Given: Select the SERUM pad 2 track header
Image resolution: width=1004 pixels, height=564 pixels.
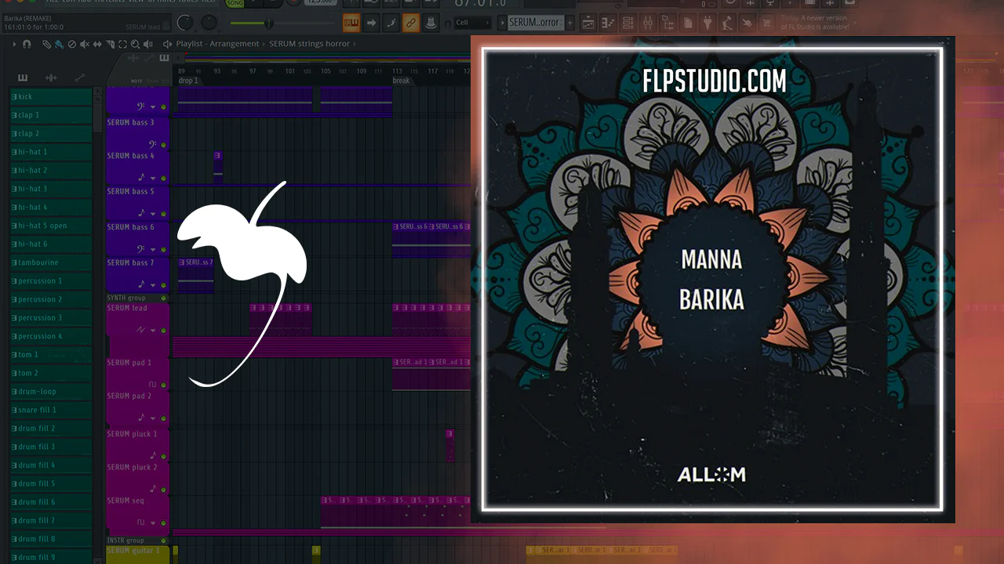Looking at the screenshot, I should click(x=138, y=408).
